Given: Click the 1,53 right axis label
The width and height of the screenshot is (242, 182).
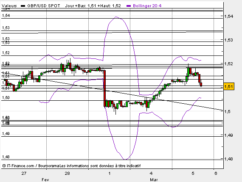Looking at the screenshot, I should [x=228, y=40].
